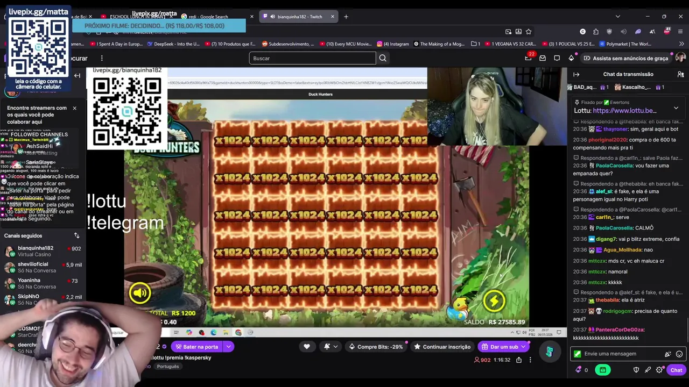This screenshot has height=387, width=689.
Task: Show more bookmarks with double chevron
Action: tap(680, 44)
